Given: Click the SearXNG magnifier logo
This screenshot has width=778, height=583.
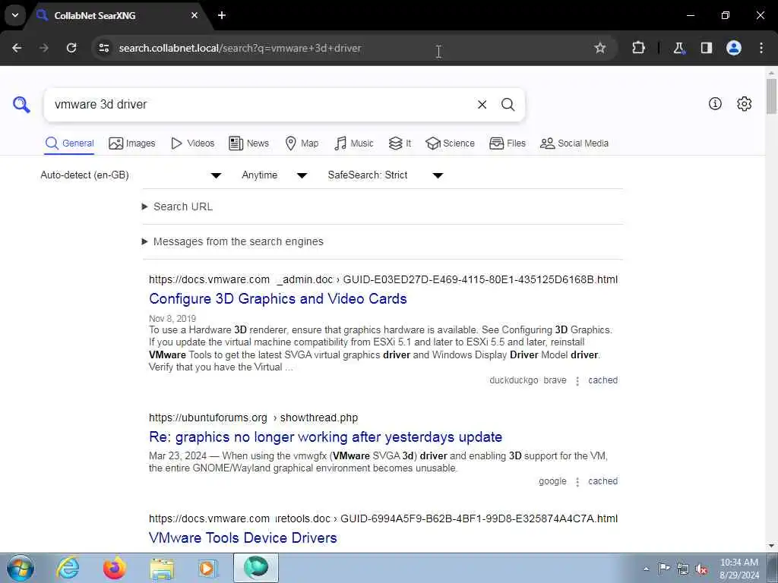Looking at the screenshot, I should coord(21,105).
